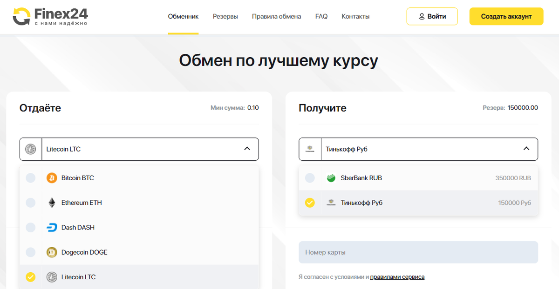Select Bitcoin BTC radio button
Image resolution: width=559 pixels, height=289 pixels.
click(30, 178)
